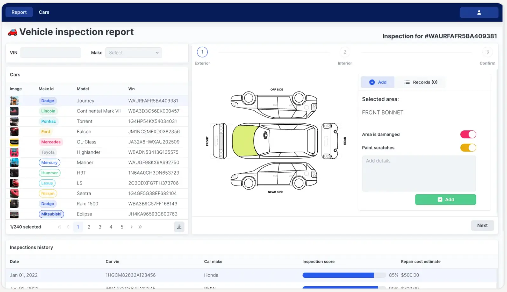This screenshot has width=507, height=292.
Task: Click the Hummer H3T car thumbnail
Action: [14, 173]
